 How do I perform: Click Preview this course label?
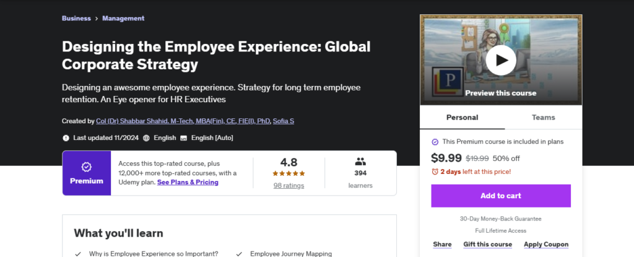pyautogui.click(x=500, y=93)
